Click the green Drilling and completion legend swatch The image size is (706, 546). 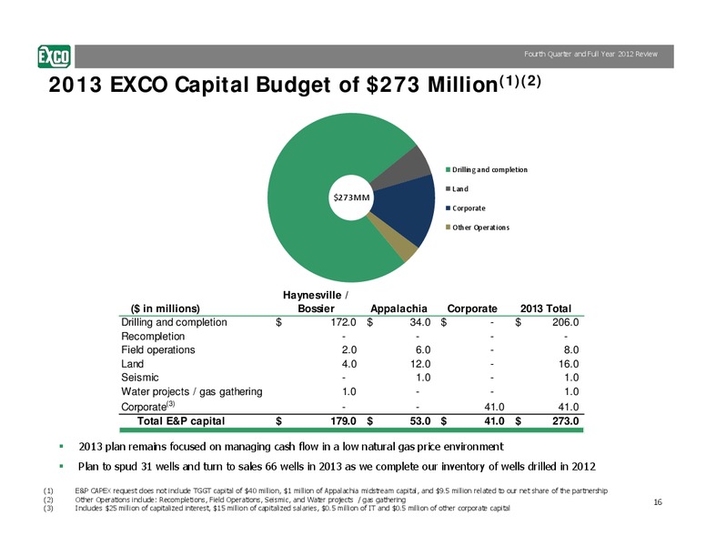tap(448, 170)
